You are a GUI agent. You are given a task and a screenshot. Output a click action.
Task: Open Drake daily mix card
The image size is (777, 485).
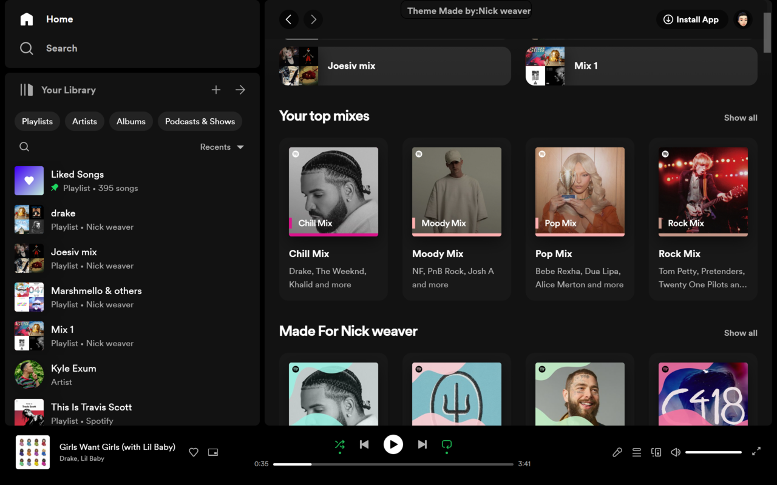coord(333,389)
